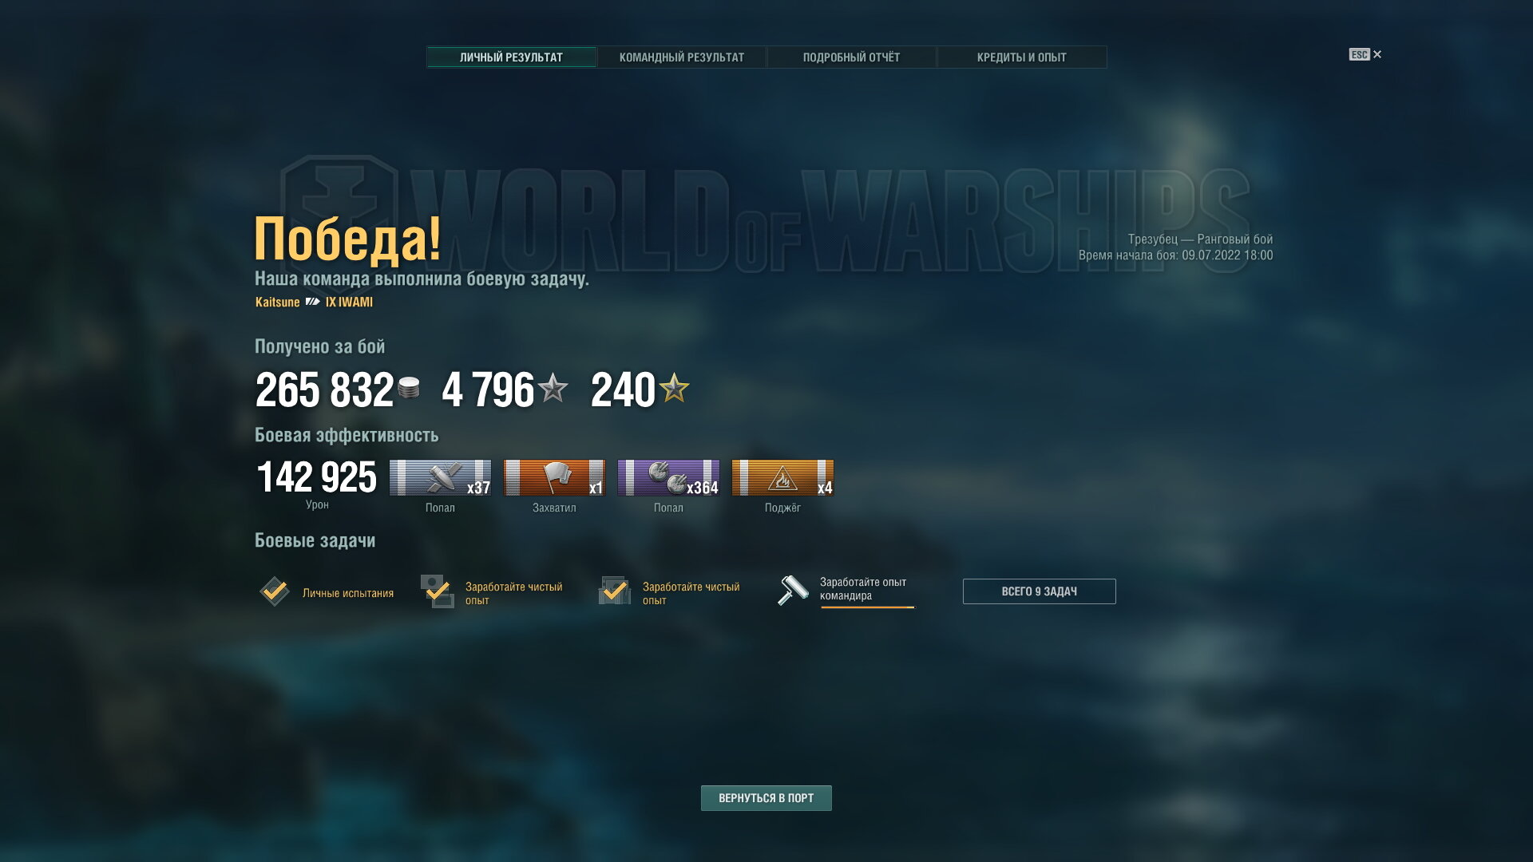Select the captured flag ribbon x1
The height and width of the screenshot is (862, 1533).
[554, 478]
